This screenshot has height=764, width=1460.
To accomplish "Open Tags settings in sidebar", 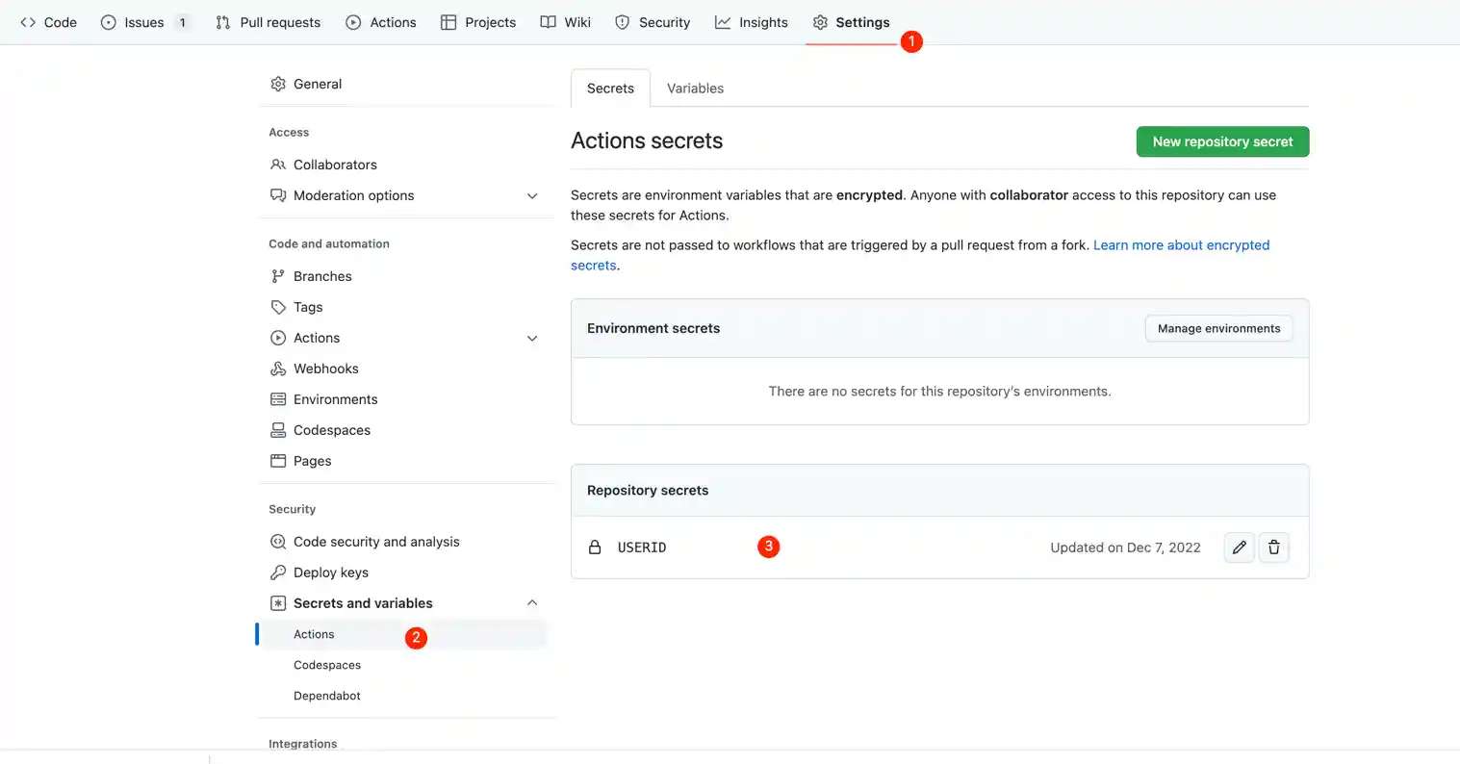I will pyautogui.click(x=308, y=307).
